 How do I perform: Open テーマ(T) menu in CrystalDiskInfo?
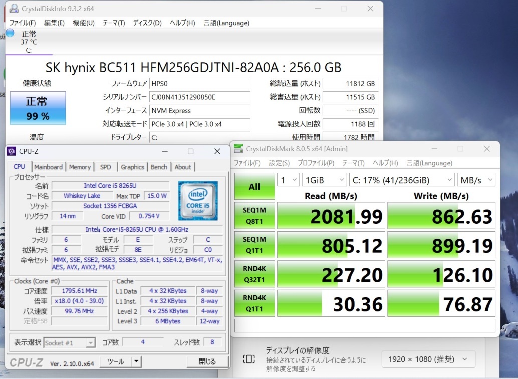click(x=114, y=23)
